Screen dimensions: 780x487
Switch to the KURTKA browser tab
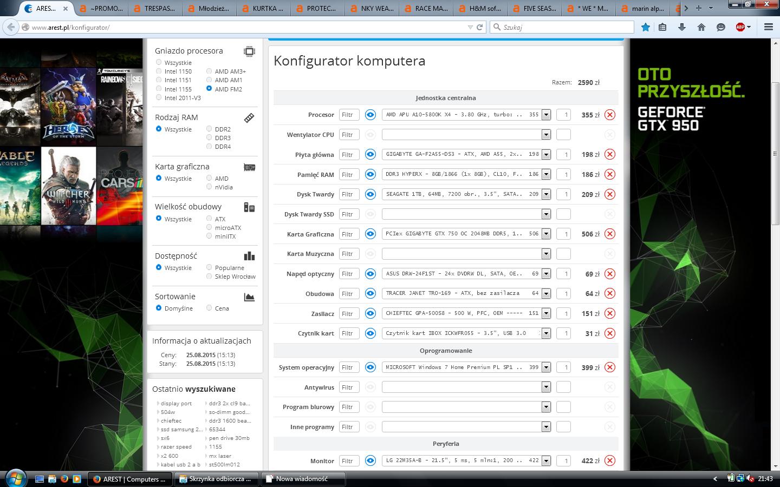tap(263, 8)
